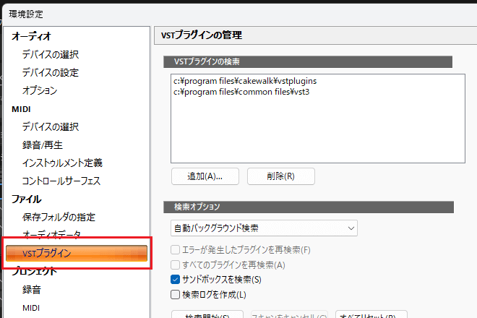Viewport: 477px width, 318px height.
Task: Uncheck サンドボックスを検索 checkbox
Action: coord(174,279)
